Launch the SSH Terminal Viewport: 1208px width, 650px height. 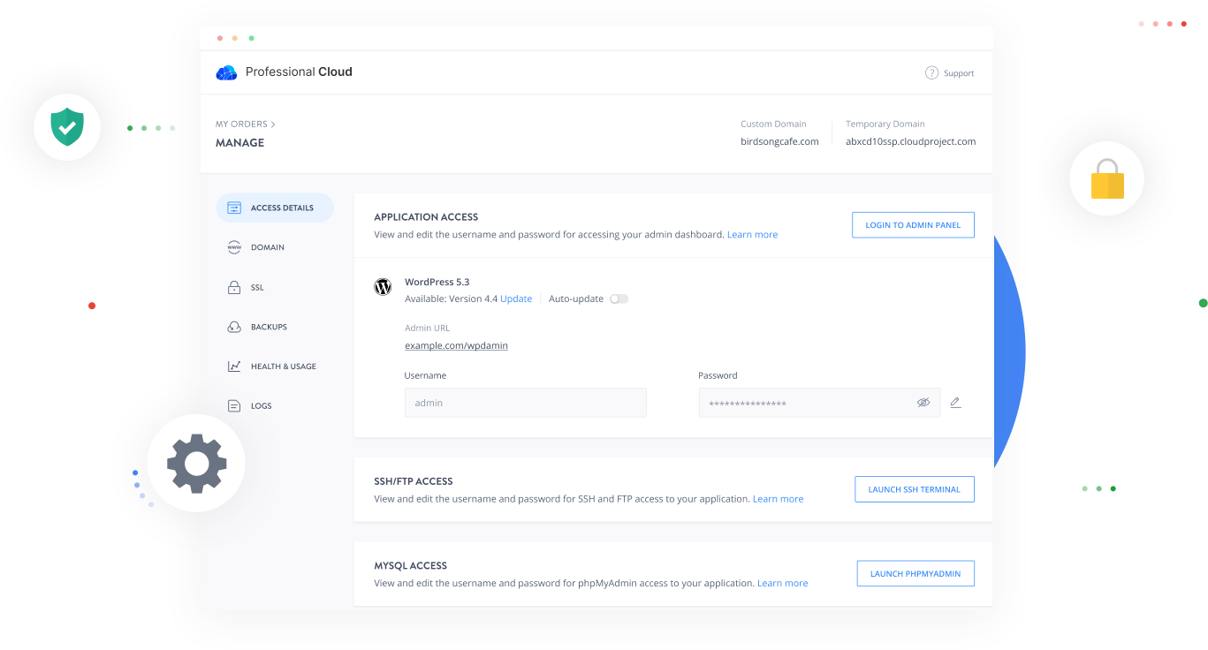click(914, 488)
